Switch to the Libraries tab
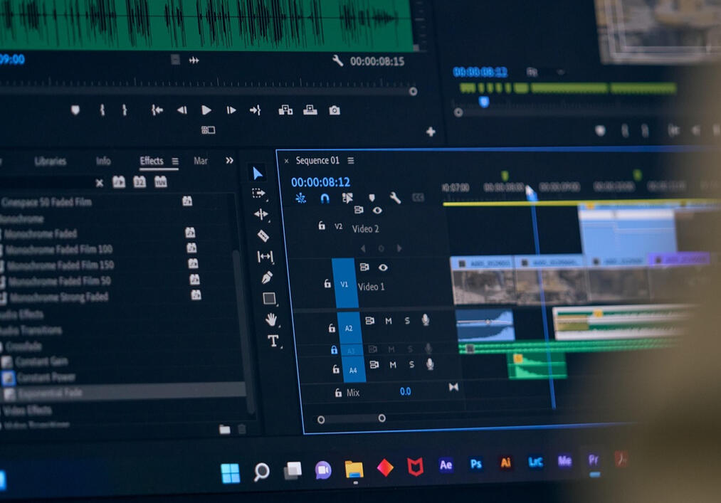The image size is (721, 503). coord(51,162)
